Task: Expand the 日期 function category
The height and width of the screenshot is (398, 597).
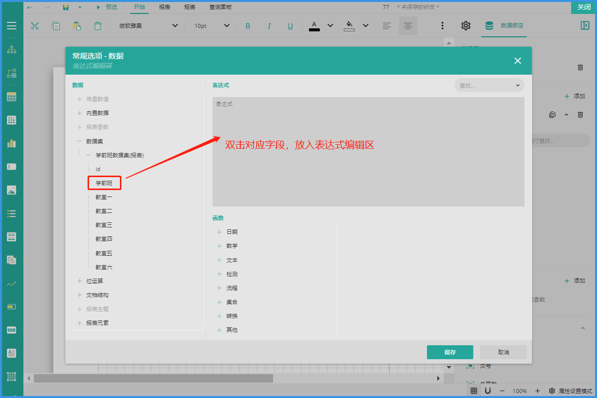Action: [219, 232]
